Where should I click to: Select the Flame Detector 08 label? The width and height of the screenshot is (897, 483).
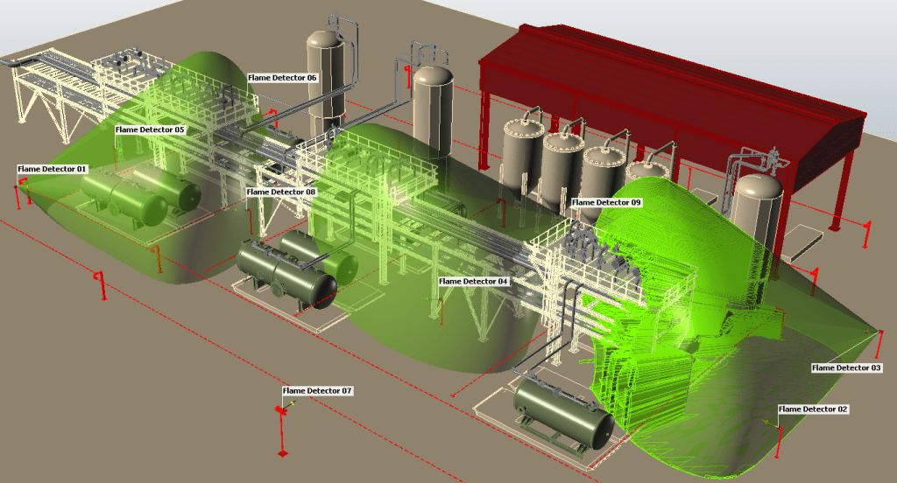pyautogui.click(x=281, y=192)
